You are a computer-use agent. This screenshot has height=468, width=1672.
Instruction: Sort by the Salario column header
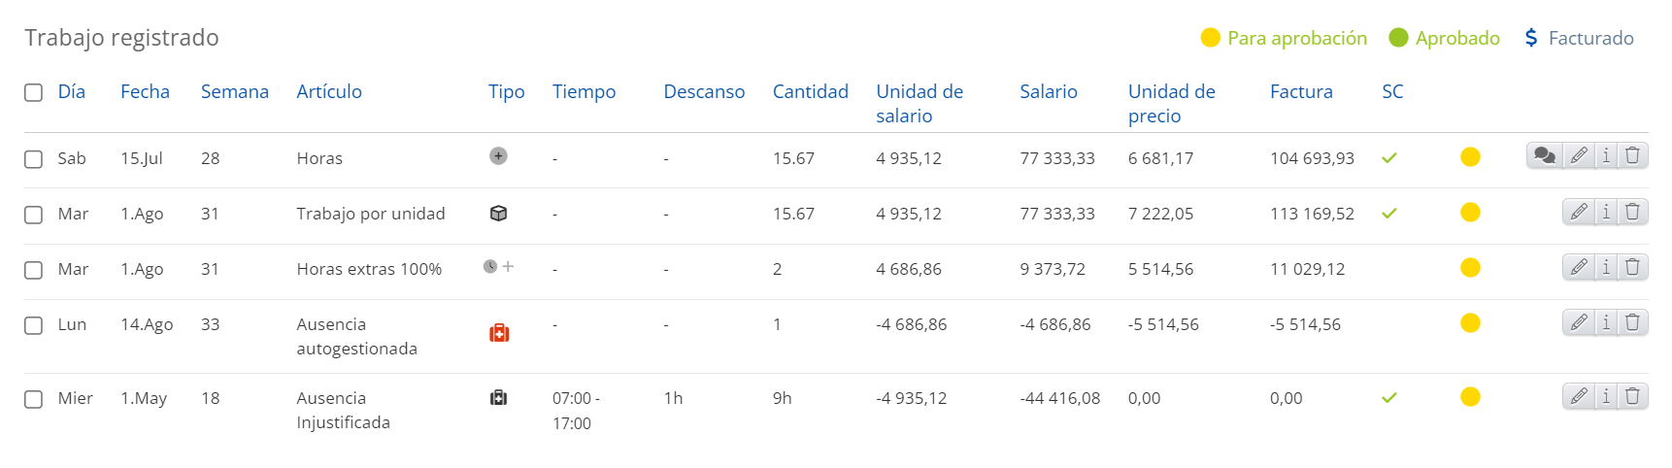pos(1048,91)
